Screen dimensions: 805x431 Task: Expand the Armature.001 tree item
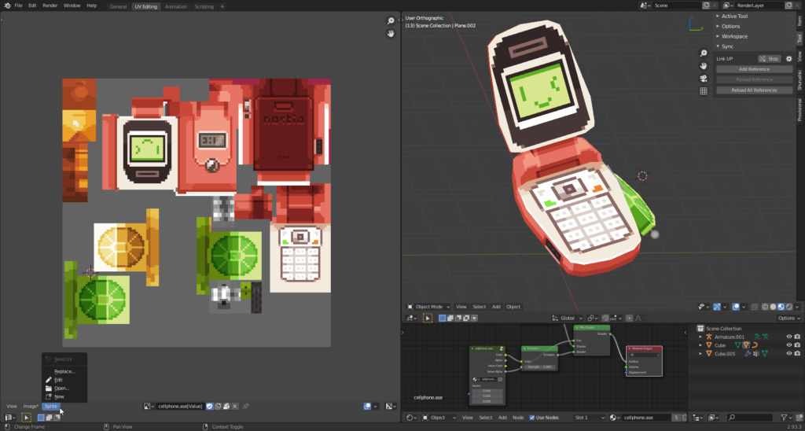[700, 337]
